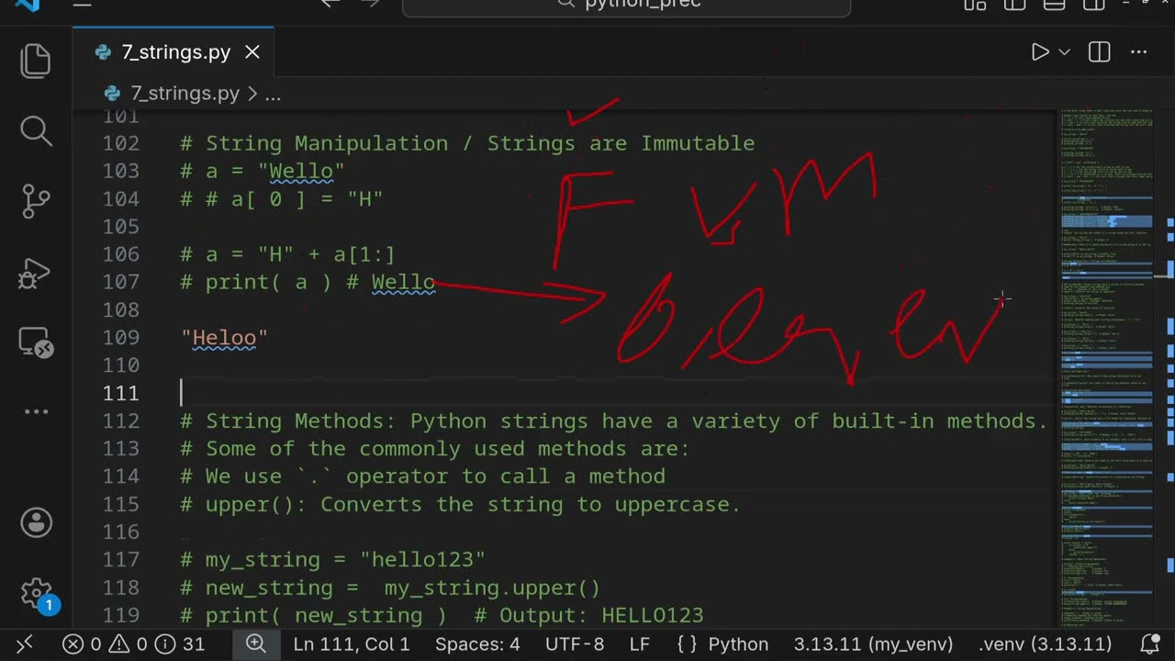Screen dimensions: 1175x661
Task: Click the "Heloo" string on line 109
Action: tap(224, 338)
